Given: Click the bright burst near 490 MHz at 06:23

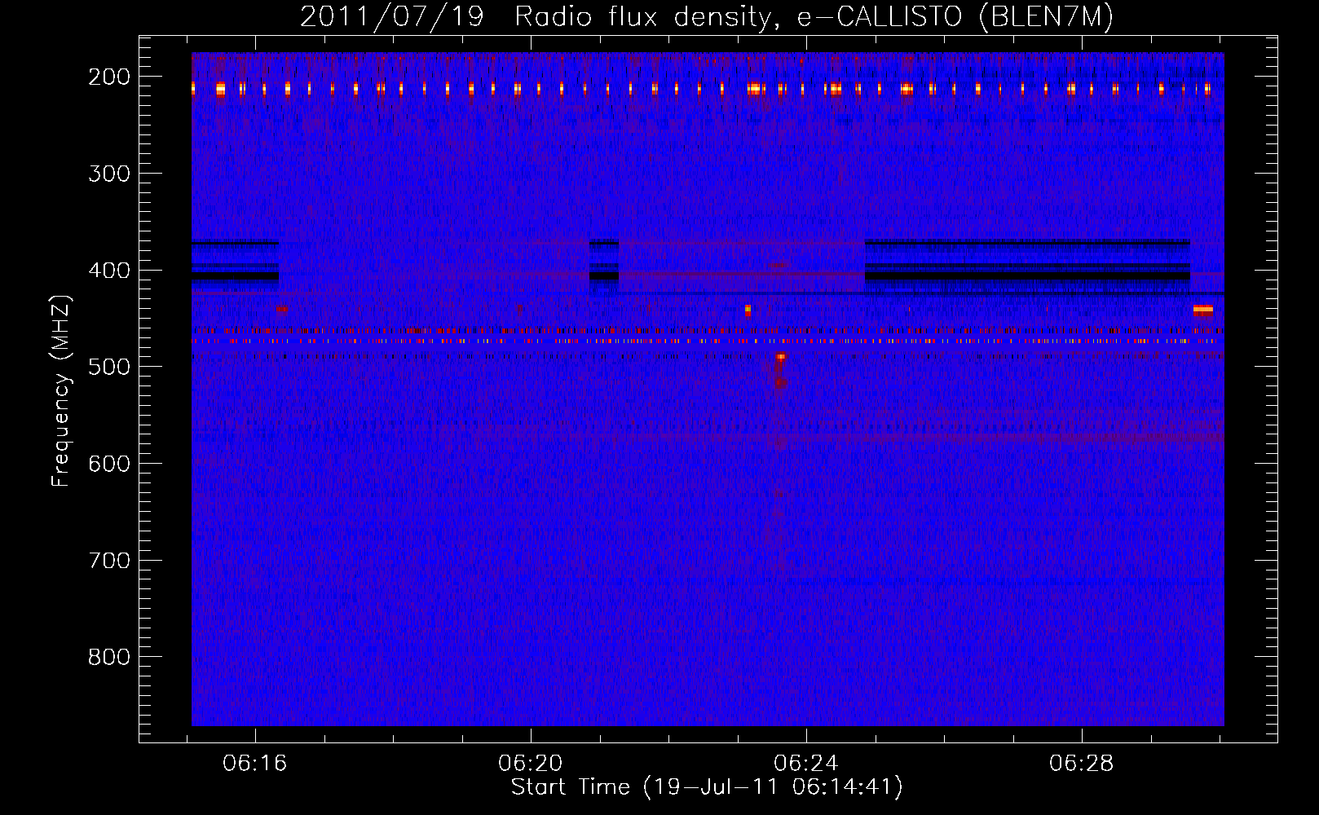Looking at the screenshot, I should (781, 357).
